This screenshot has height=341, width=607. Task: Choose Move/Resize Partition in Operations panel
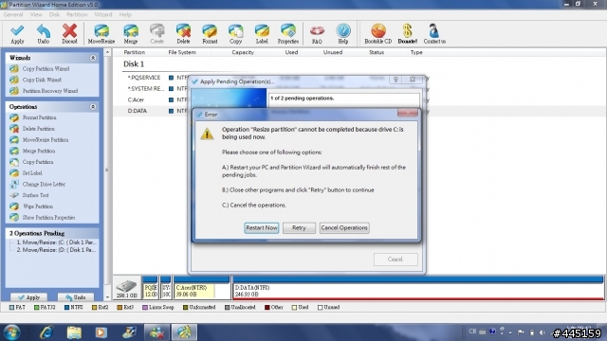[45, 140]
